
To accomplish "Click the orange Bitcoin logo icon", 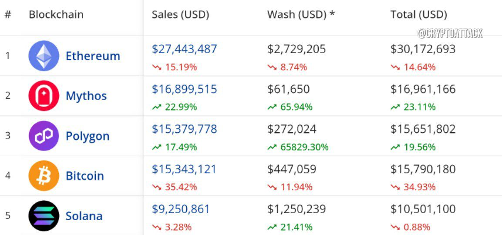I will coord(44,176).
